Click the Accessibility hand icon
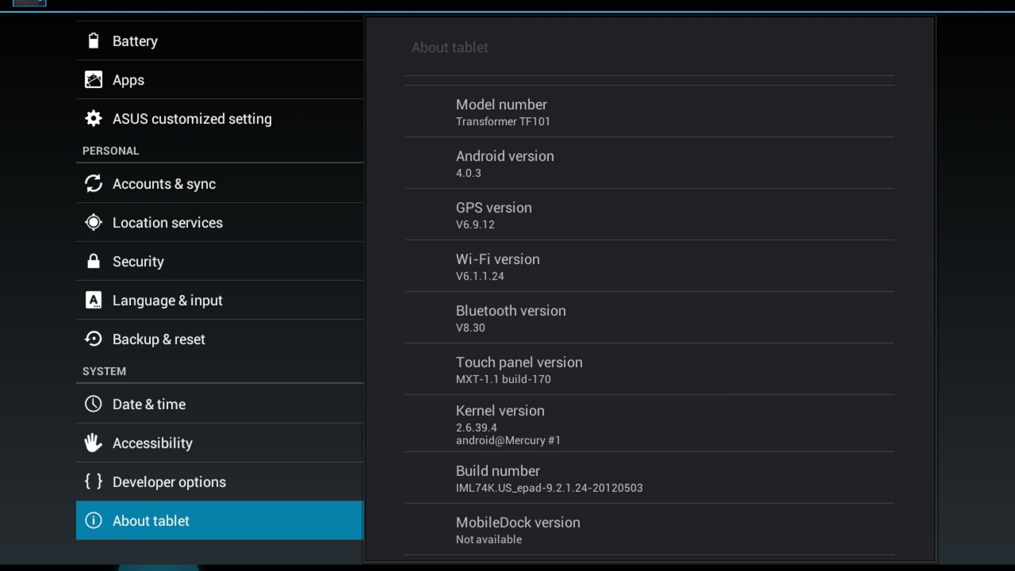This screenshot has width=1015, height=571. point(93,443)
